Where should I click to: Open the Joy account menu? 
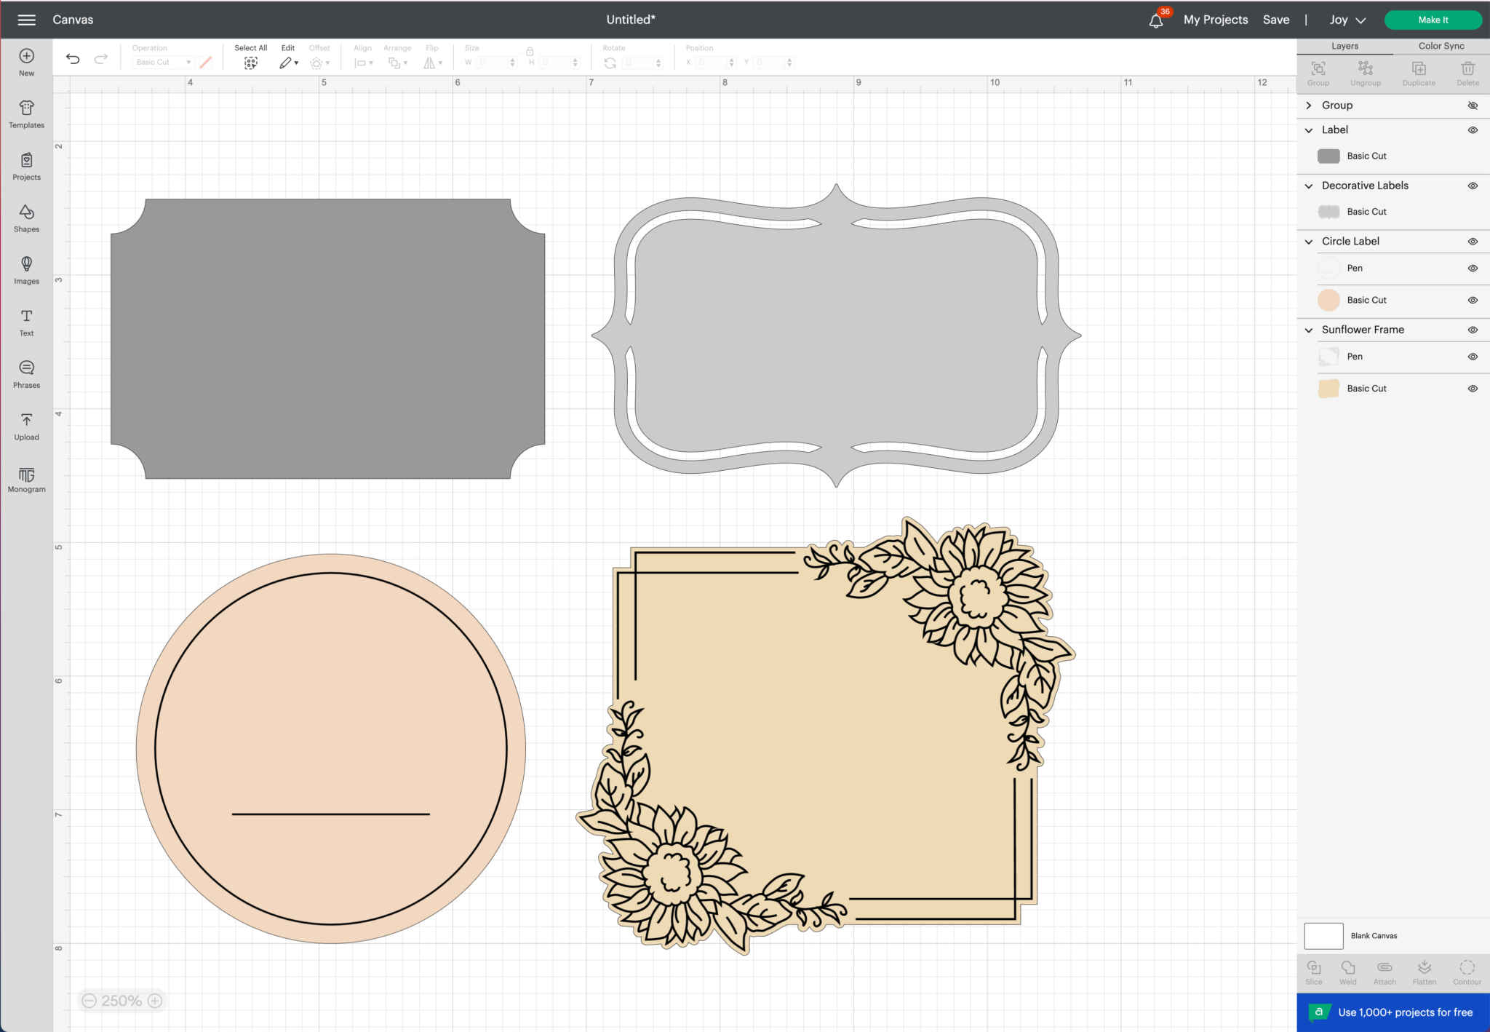[1347, 20]
